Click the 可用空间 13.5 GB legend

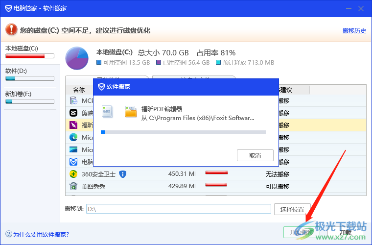123,62
